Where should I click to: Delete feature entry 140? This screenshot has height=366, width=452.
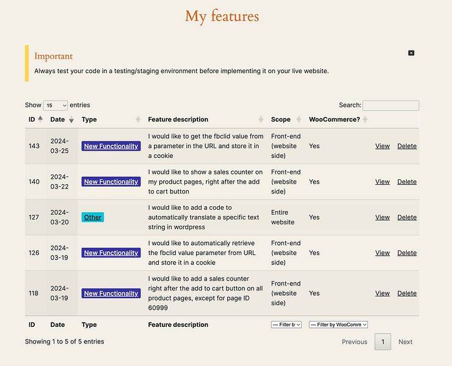[x=407, y=182]
